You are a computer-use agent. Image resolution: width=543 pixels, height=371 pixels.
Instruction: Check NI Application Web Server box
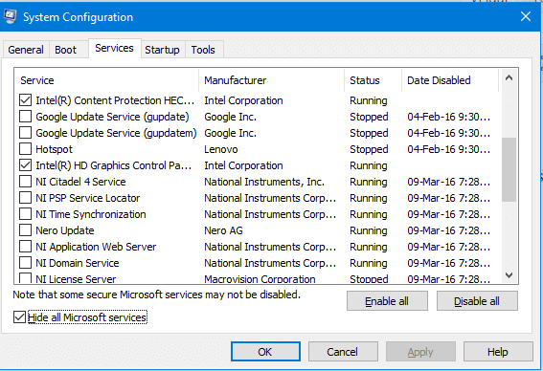pos(25,247)
